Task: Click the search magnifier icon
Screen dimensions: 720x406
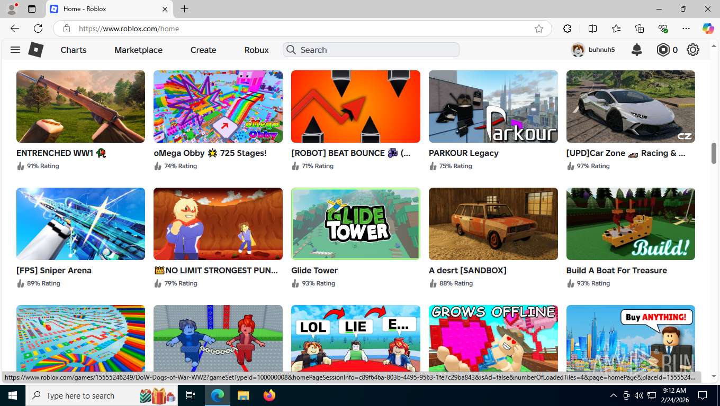Action: (x=291, y=50)
